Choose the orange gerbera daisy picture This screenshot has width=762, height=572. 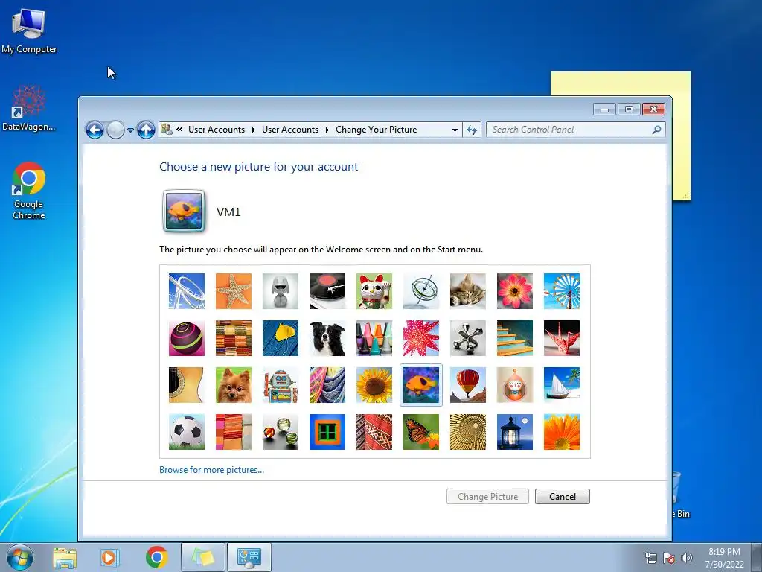point(562,432)
